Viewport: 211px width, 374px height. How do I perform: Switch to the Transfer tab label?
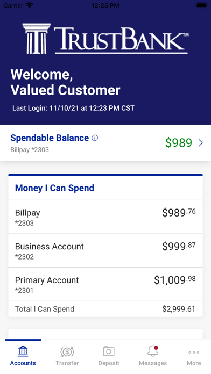tap(67, 363)
